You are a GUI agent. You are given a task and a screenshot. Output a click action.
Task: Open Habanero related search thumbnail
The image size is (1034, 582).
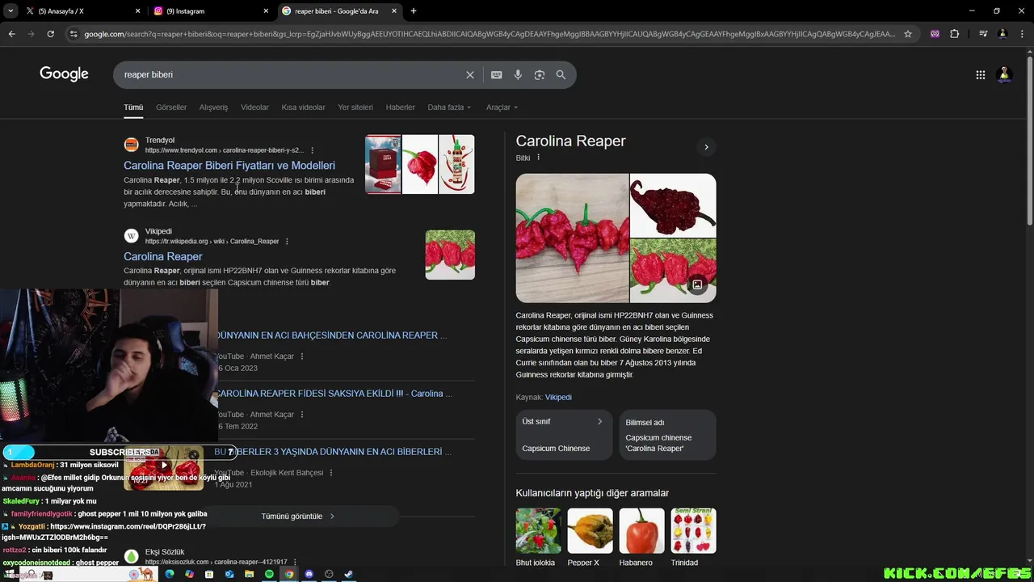click(x=641, y=530)
